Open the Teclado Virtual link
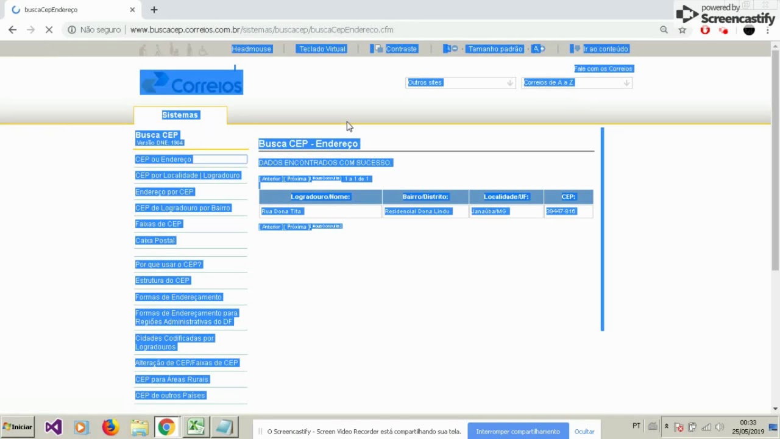This screenshot has height=439, width=780. [322, 49]
